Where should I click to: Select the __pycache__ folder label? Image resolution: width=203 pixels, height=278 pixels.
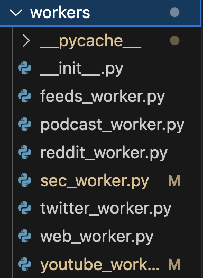click(90, 41)
